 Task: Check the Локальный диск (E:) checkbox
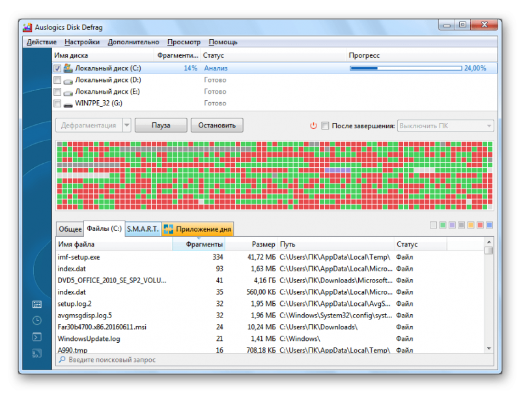(57, 92)
